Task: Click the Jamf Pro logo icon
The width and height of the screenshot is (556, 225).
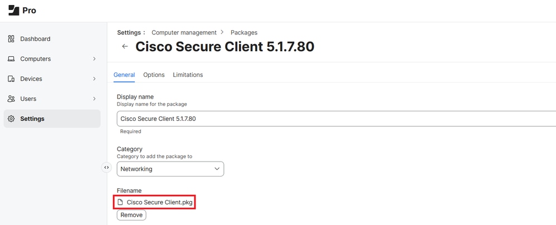Action: pyautogui.click(x=14, y=10)
